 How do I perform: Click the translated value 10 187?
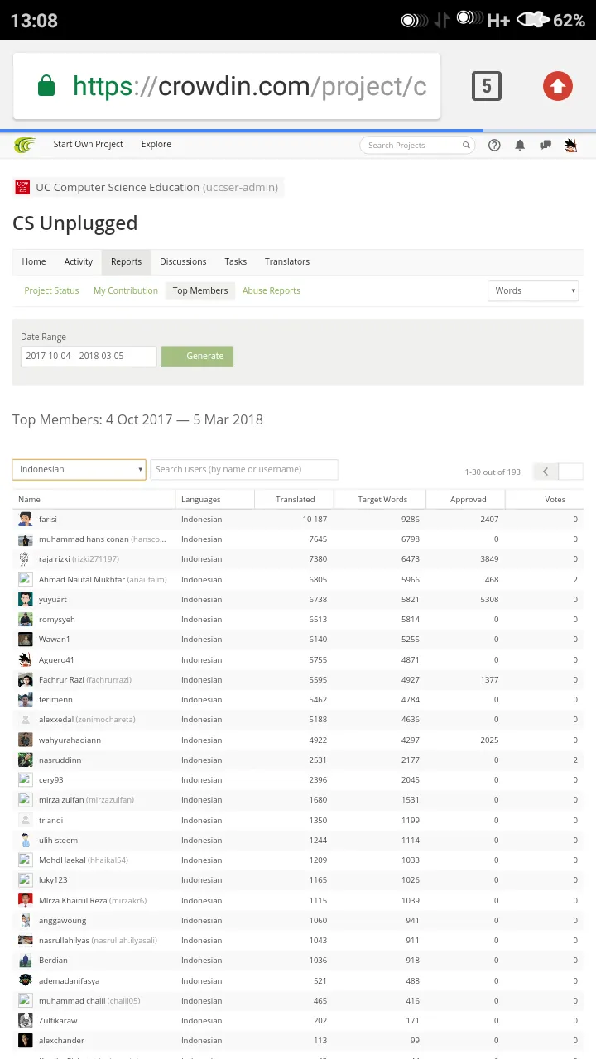tap(315, 520)
